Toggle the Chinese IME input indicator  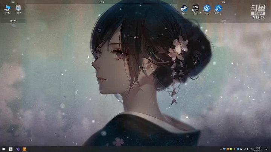point(251,149)
